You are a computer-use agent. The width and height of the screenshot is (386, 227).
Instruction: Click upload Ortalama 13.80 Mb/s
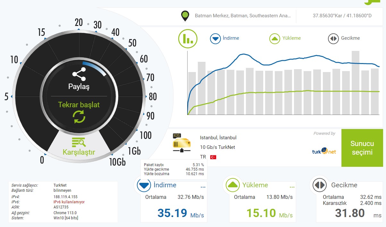pyautogui.click(x=263, y=197)
